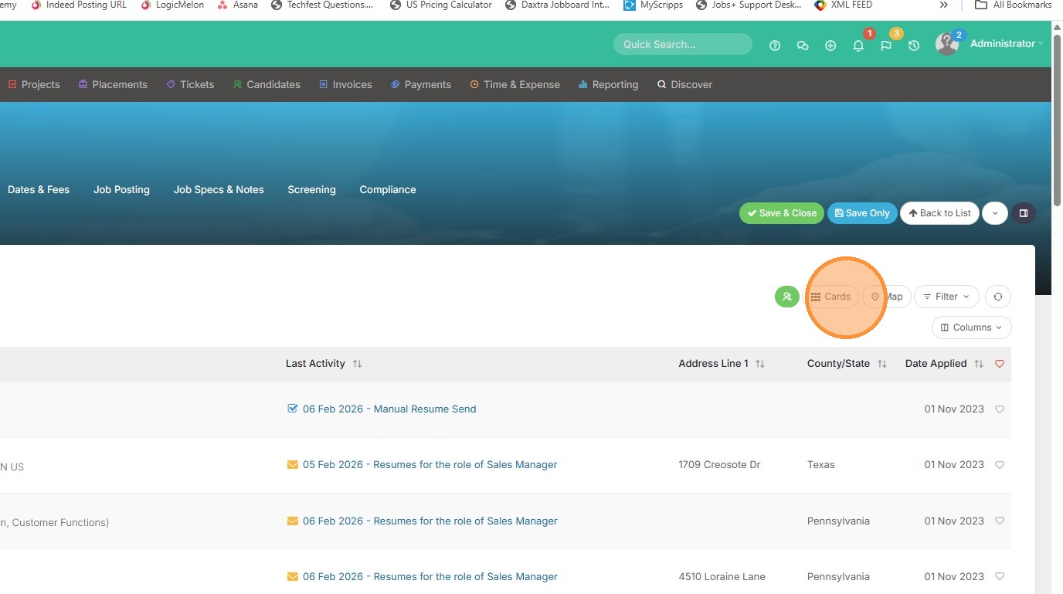1063x594 pixels.
Task: Open the Payments menu
Action: (x=421, y=84)
